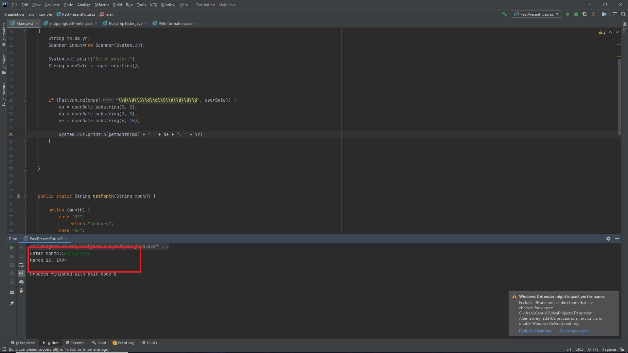
Task: Print console output with the printer icon
Action: tap(21, 282)
